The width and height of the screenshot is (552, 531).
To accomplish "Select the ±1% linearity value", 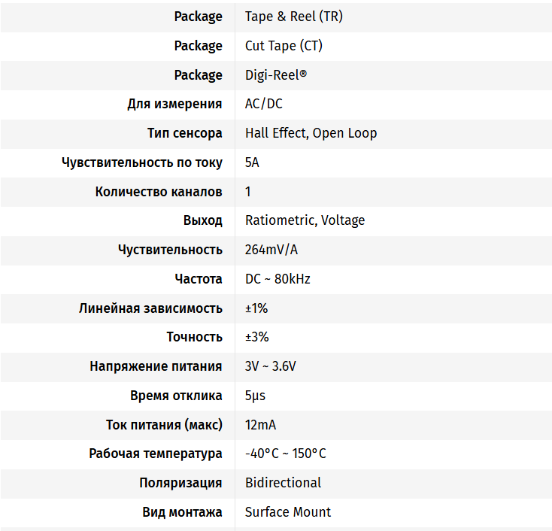I will pos(256,308).
